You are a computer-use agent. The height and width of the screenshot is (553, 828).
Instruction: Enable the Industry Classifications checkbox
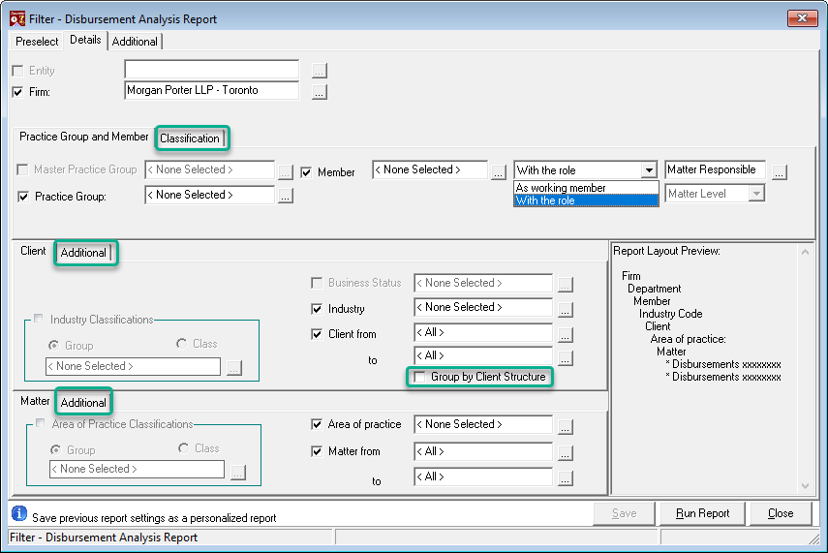pyautogui.click(x=39, y=318)
